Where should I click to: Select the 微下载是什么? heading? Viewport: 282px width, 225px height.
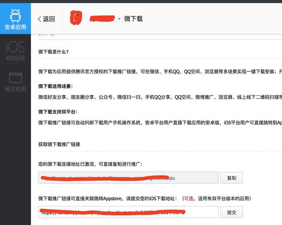point(53,52)
